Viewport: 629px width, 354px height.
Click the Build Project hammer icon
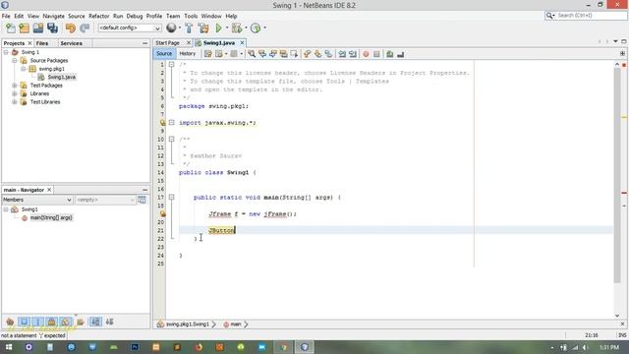click(x=189, y=29)
